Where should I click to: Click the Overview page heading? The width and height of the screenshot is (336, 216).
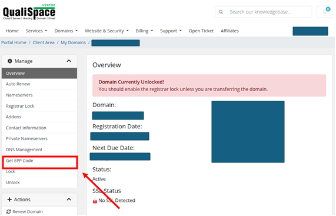pos(107,65)
